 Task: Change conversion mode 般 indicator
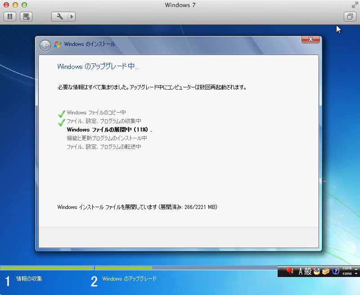308,272
